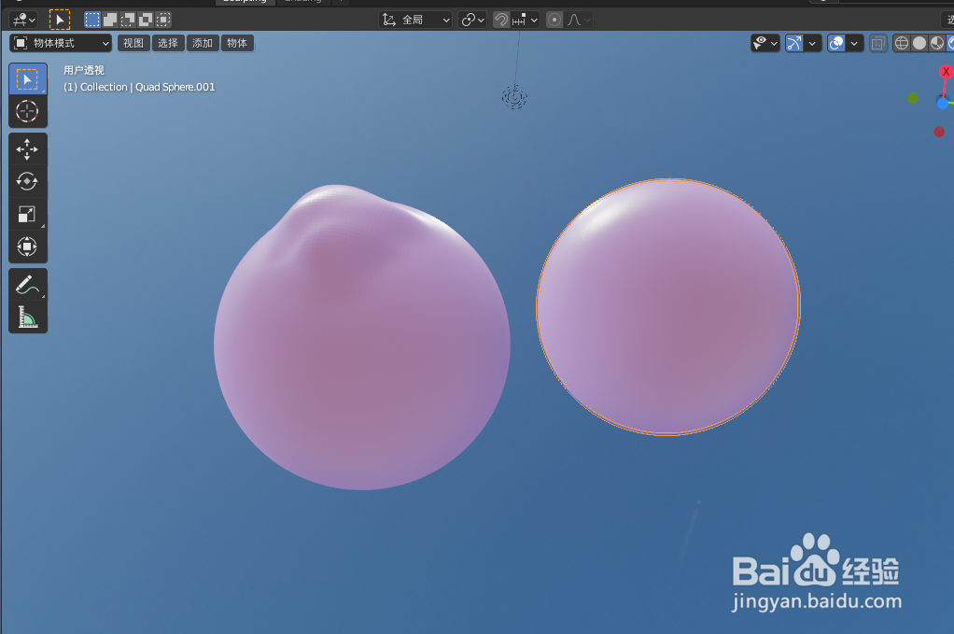The image size is (954, 634).
Task: Open the 选择 menu
Action: coord(168,43)
